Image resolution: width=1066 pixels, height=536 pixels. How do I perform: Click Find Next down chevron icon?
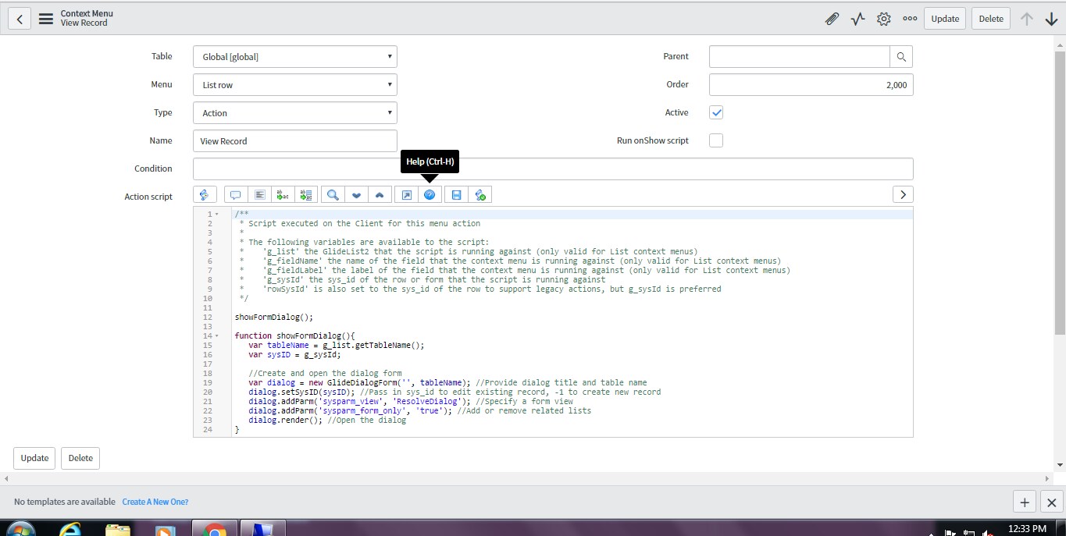356,194
